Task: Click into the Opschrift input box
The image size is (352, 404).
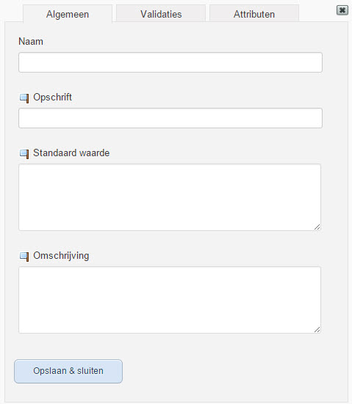Action: tap(170, 118)
